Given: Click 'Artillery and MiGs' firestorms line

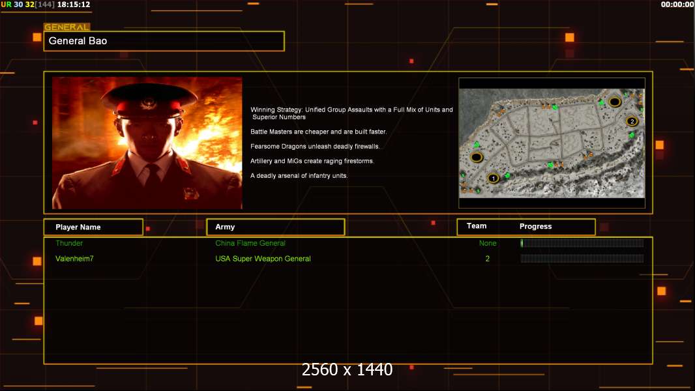Looking at the screenshot, I should click(312, 161).
